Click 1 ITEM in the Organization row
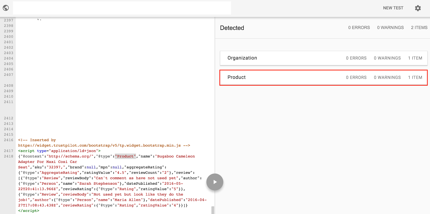 point(415,58)
